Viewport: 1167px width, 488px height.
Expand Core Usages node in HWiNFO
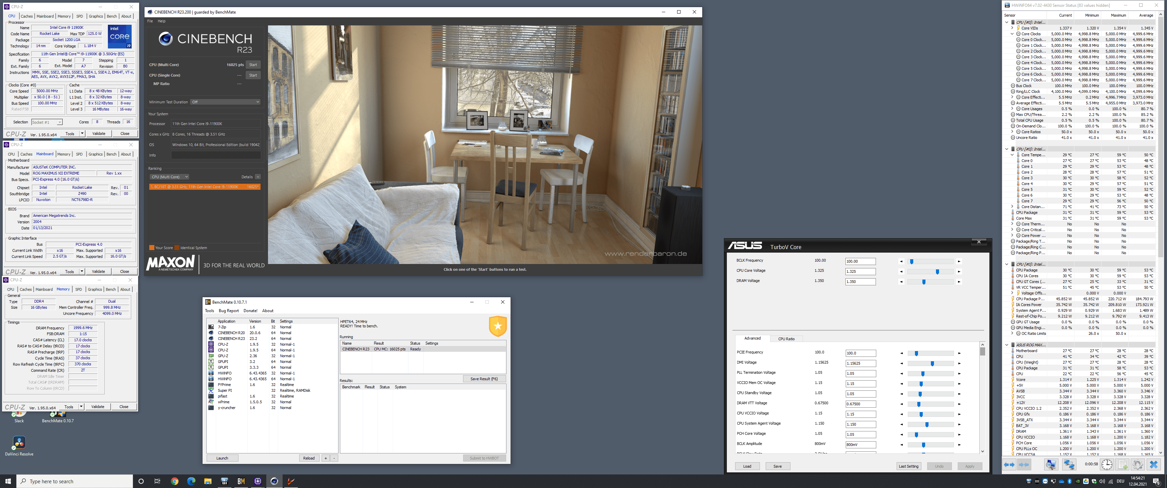(x=1012, y=109)
